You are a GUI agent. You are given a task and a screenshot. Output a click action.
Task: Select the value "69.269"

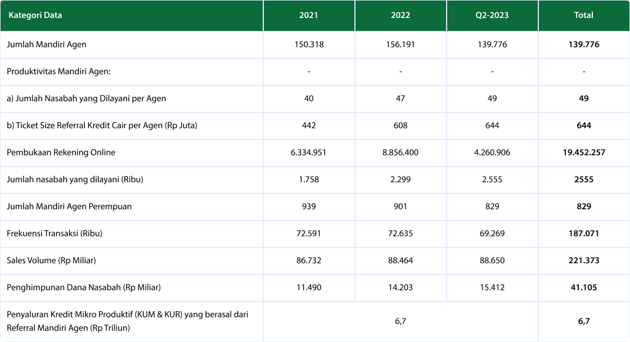tap(492, 233)
